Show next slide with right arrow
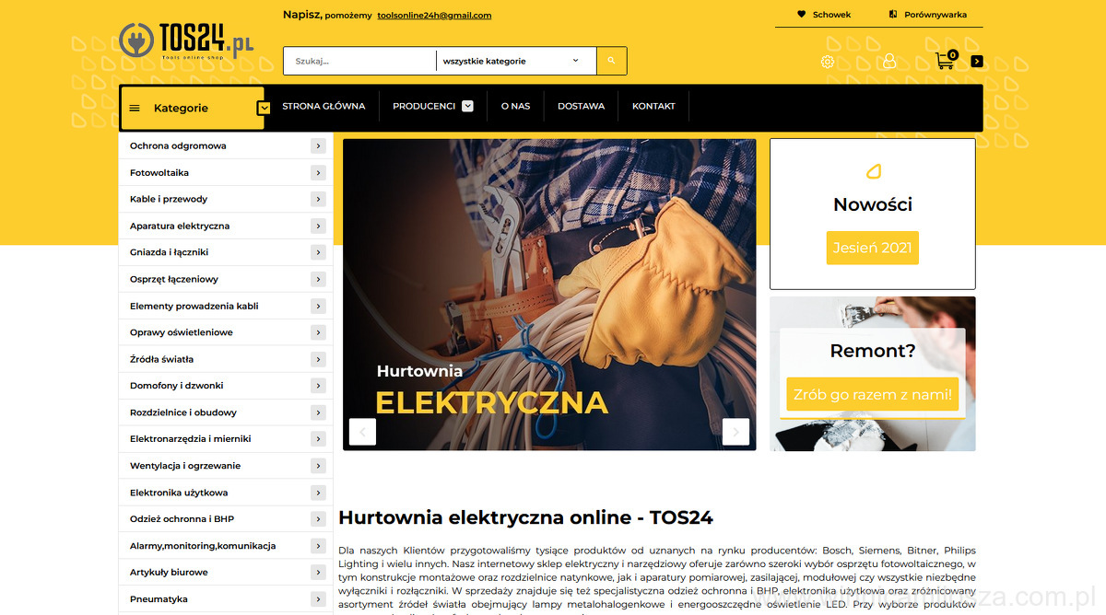This screenshot has height=615, width=1106. click(736, 432)
